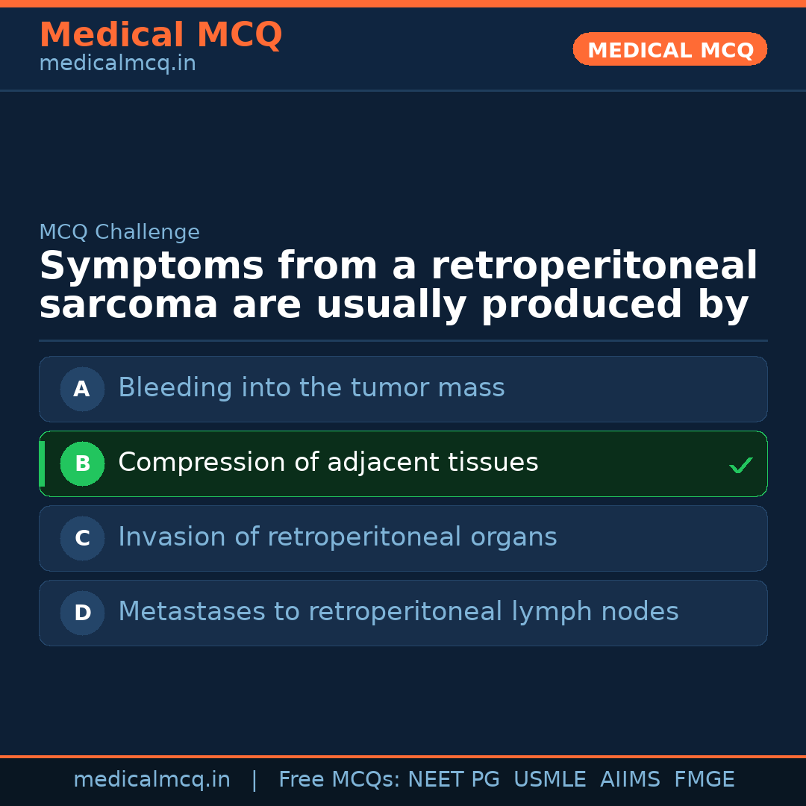Click the letter D circle badge
This screenshot has height=806, width=806.
pos(82,613)
